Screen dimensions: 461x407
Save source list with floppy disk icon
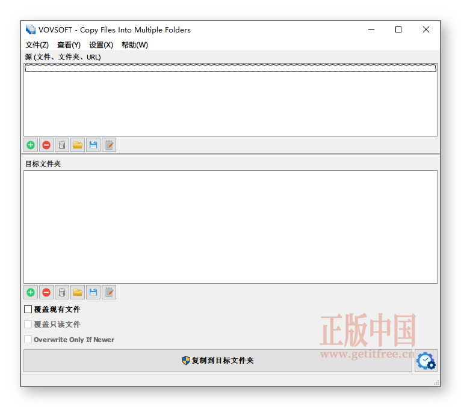point(93,145)
